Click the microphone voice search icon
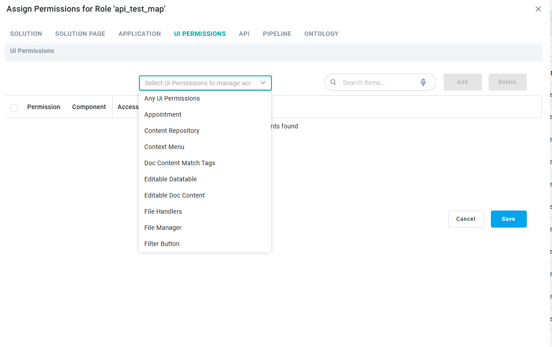Viewport: 552px width, 347px height. click(x=423, y=83)
